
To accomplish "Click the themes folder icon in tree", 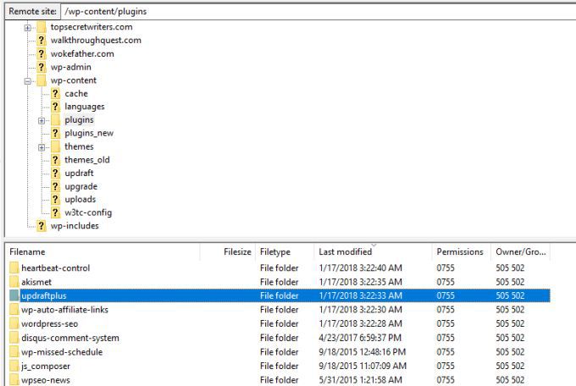I will coord(55,146).
